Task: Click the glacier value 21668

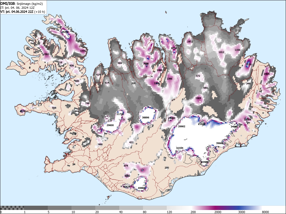Action: click(202, 124)
